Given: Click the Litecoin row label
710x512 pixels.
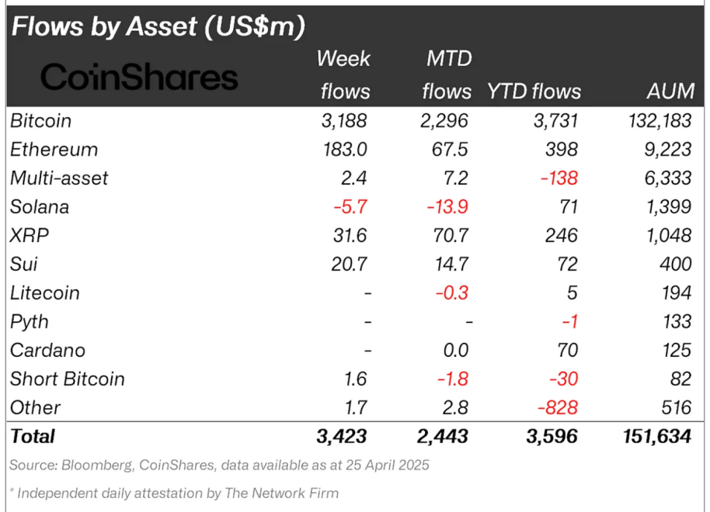Looking at the screenshot, I should [45, 293].
